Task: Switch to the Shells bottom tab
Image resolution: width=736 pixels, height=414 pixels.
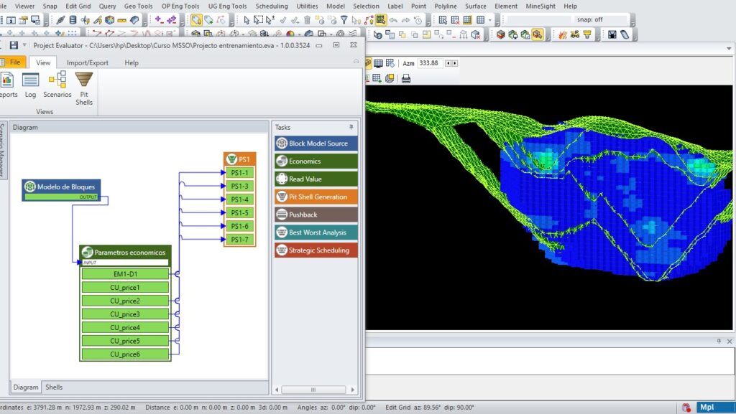Action: pos(54,387)
